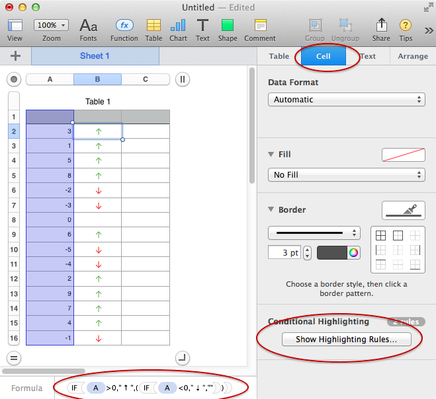Image resolution: width=436 pixels, height=399 pixels.
Task: Open the Zoom 100% dropdown
Action: [51, 25]
